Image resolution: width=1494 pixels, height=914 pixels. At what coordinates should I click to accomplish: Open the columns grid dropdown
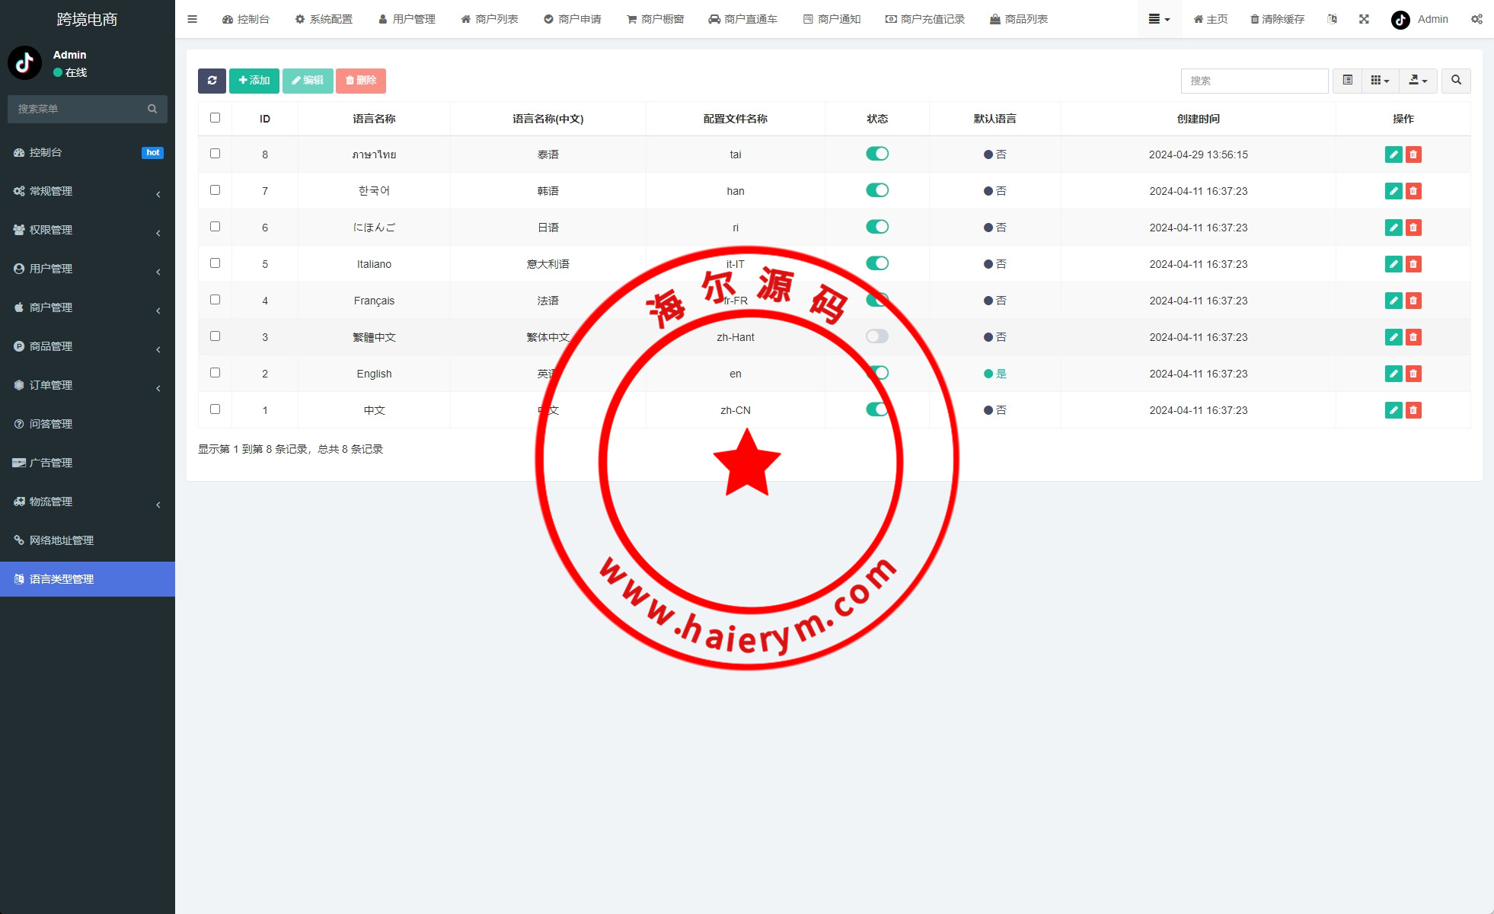(1380, 81)
